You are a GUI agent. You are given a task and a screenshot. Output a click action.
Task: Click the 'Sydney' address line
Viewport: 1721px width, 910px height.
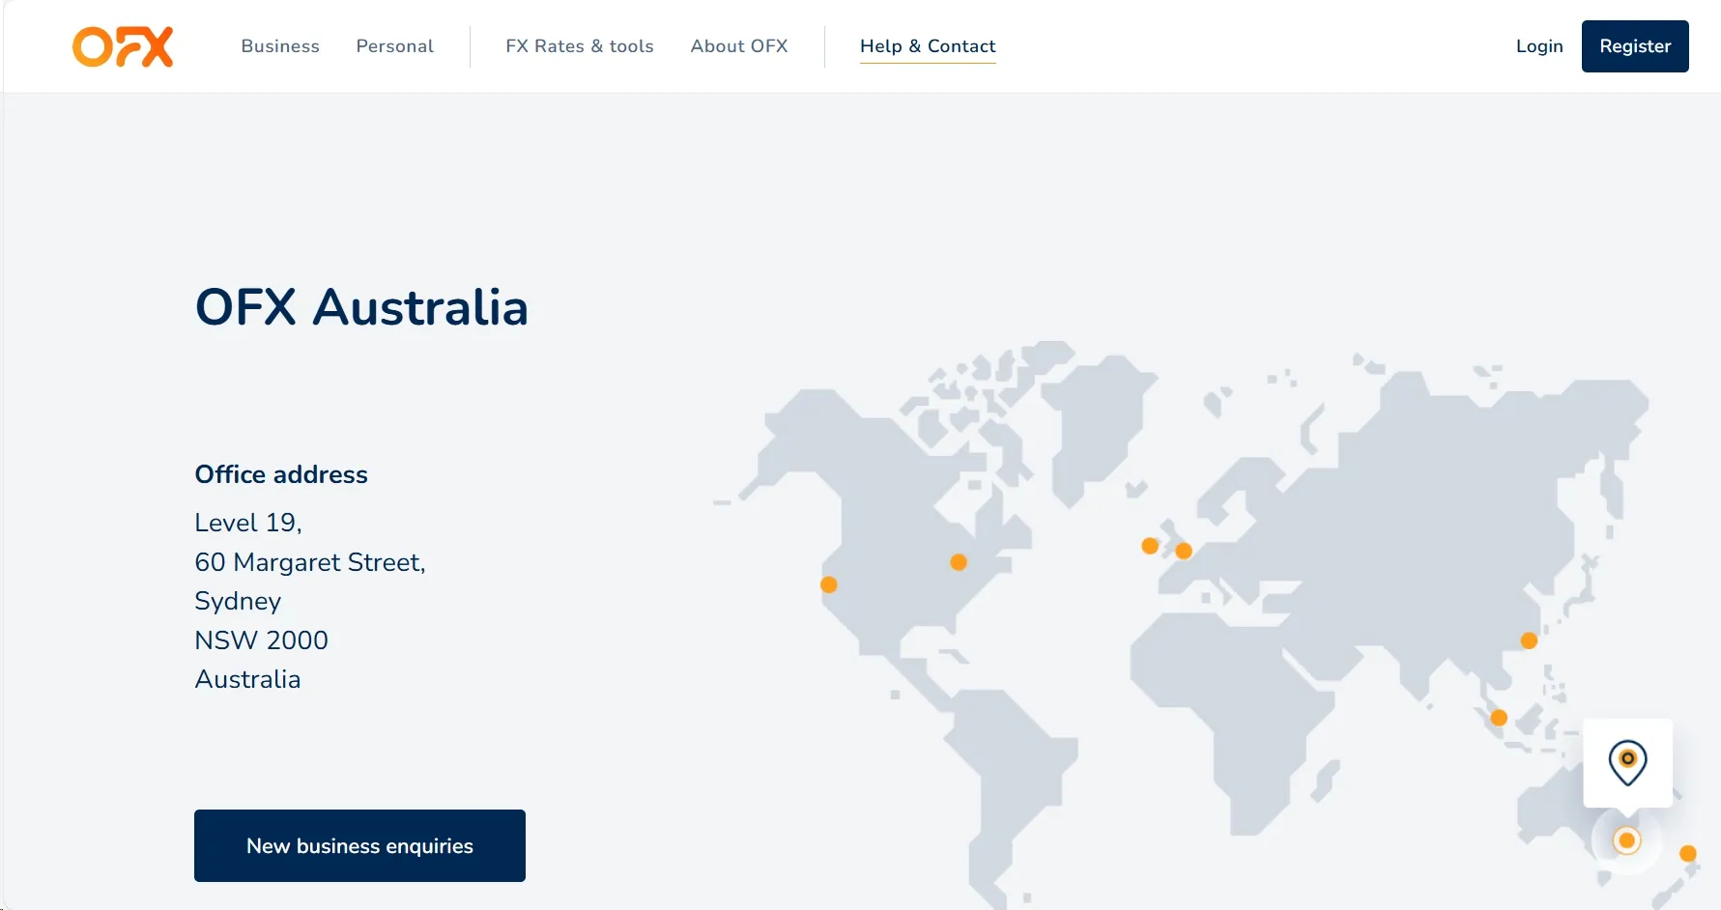tap(238, 601)
